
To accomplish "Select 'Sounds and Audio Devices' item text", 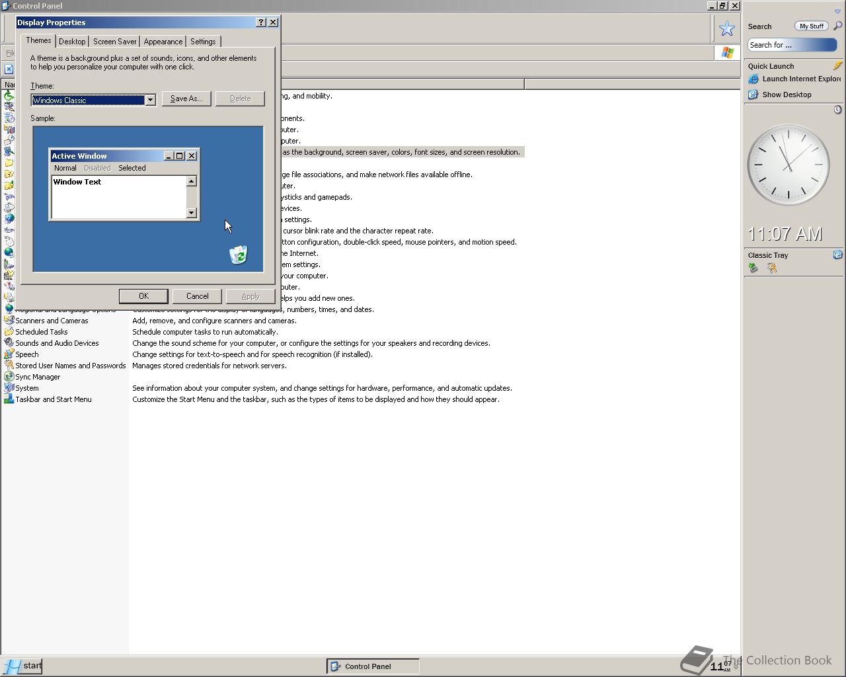I will (57, 343).
